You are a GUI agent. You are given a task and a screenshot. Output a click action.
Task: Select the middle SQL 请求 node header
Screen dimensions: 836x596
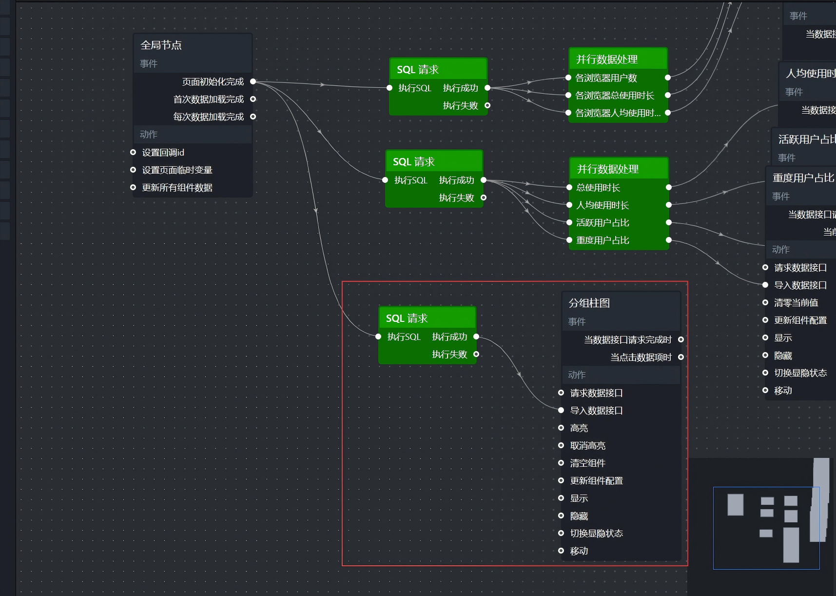(434, 161)
